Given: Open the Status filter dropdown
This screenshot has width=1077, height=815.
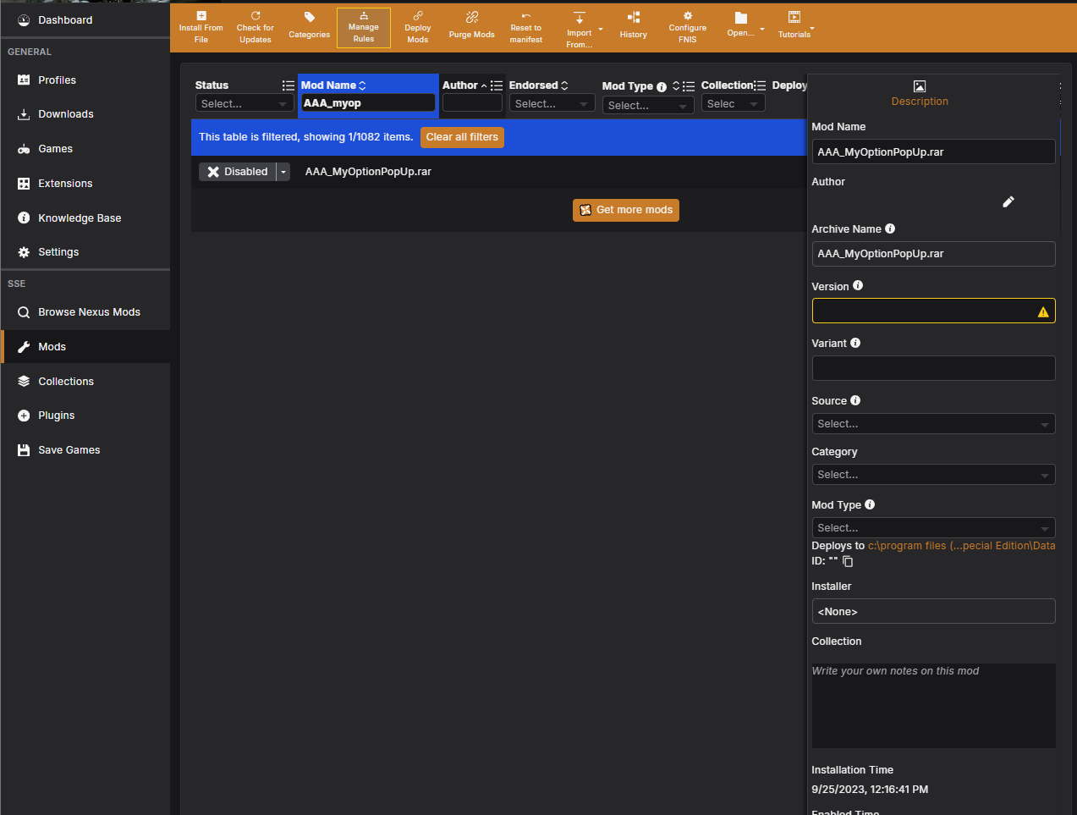Looking at the screenshot, I should 244,104.
